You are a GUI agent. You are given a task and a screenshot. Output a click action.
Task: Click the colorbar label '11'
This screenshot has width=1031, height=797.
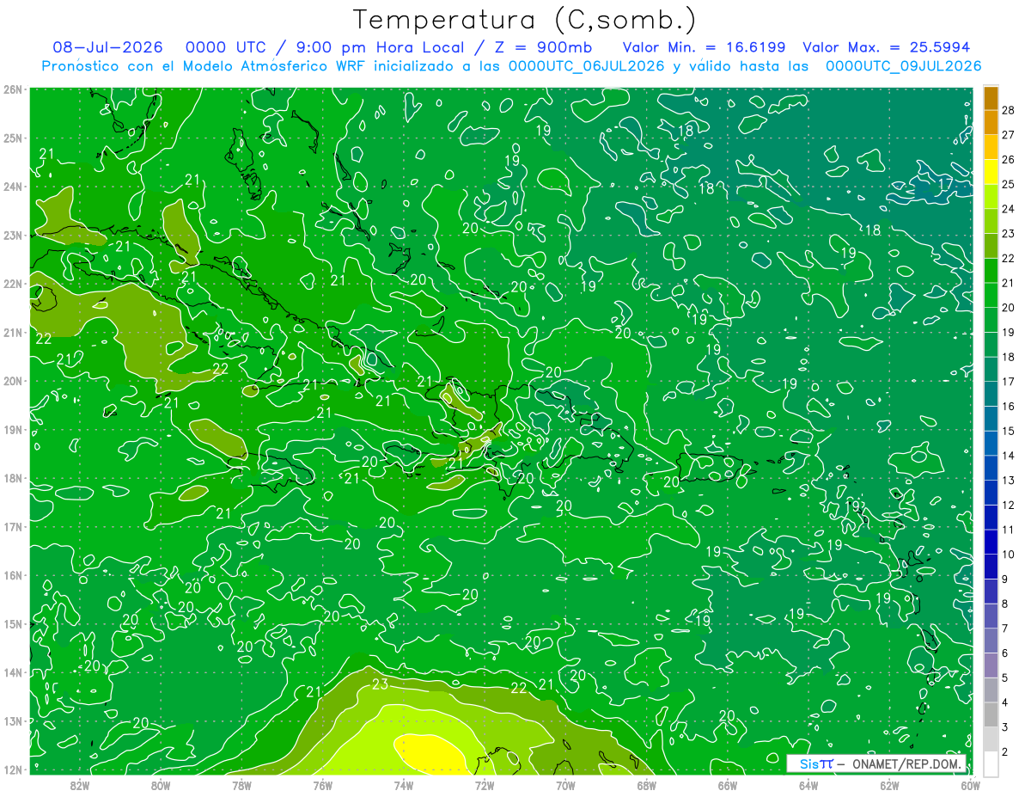pyautogui.click(x=1008, y=530)
